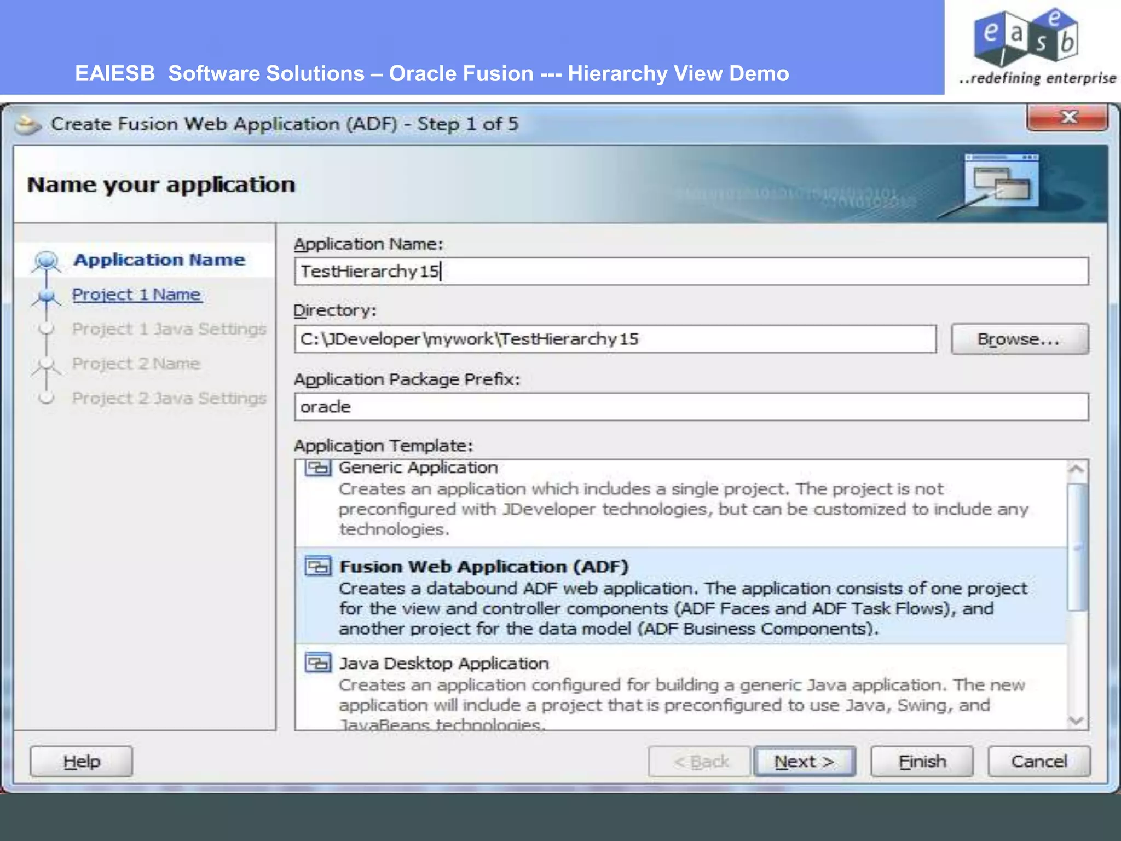This screenshot has height=841, width=1121.
Task: Select the Application Name wizard step
Action: point(159,260)
